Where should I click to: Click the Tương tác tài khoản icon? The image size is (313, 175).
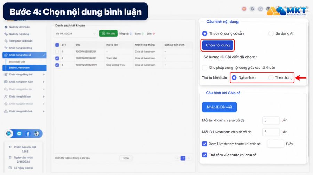(x=6, y=41)
